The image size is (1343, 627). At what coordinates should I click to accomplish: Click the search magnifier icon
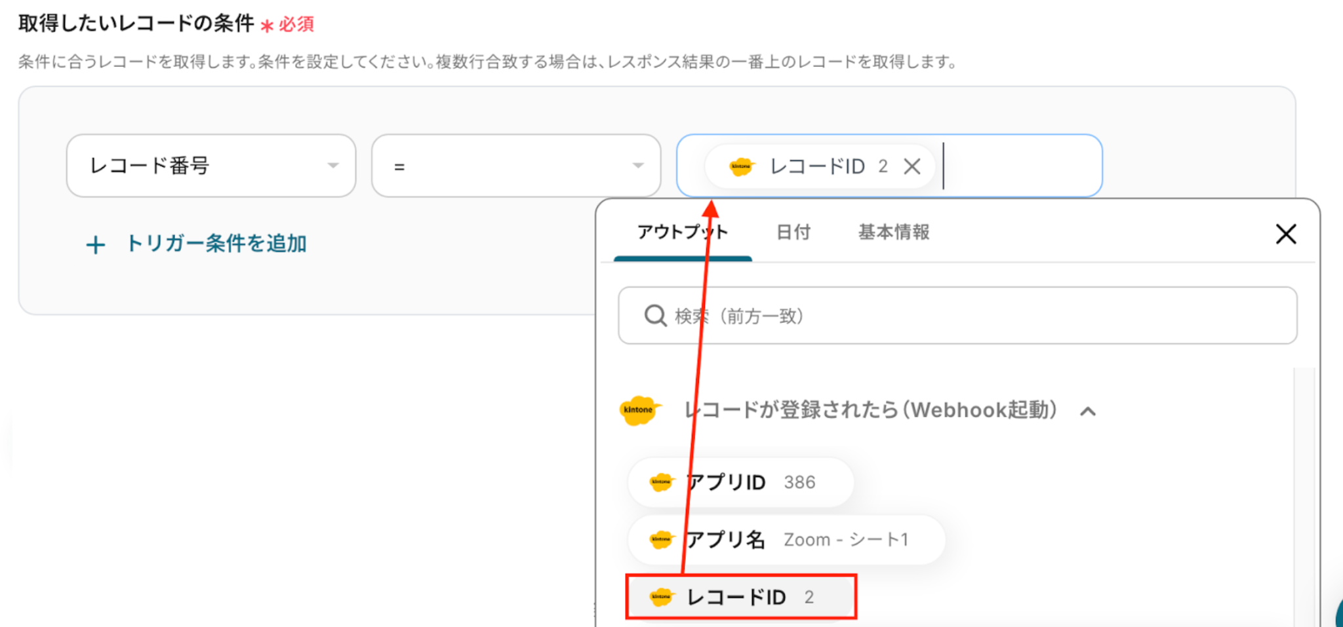[655, 316]
